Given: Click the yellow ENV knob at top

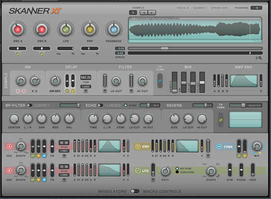Looking at the screenshot, I should (90, 29).
